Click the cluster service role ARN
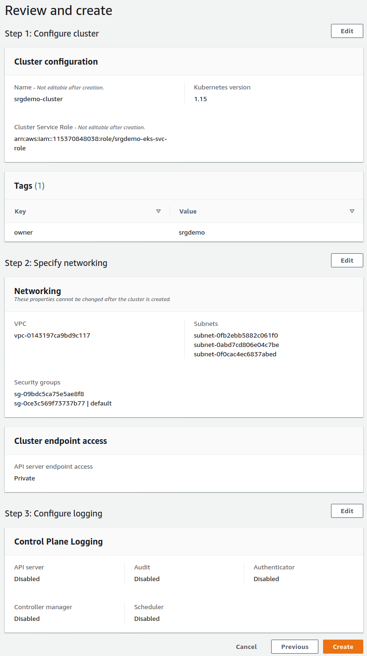This screenshot has height=656, width=367. [91, 143]
